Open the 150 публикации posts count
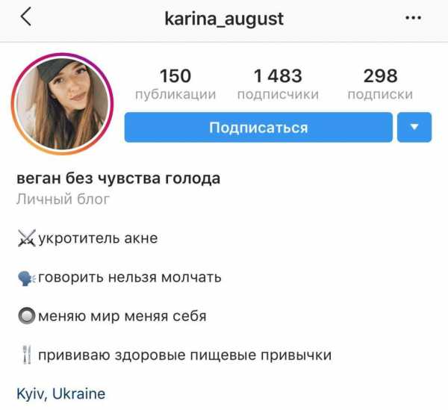 (x=175, y=84)
